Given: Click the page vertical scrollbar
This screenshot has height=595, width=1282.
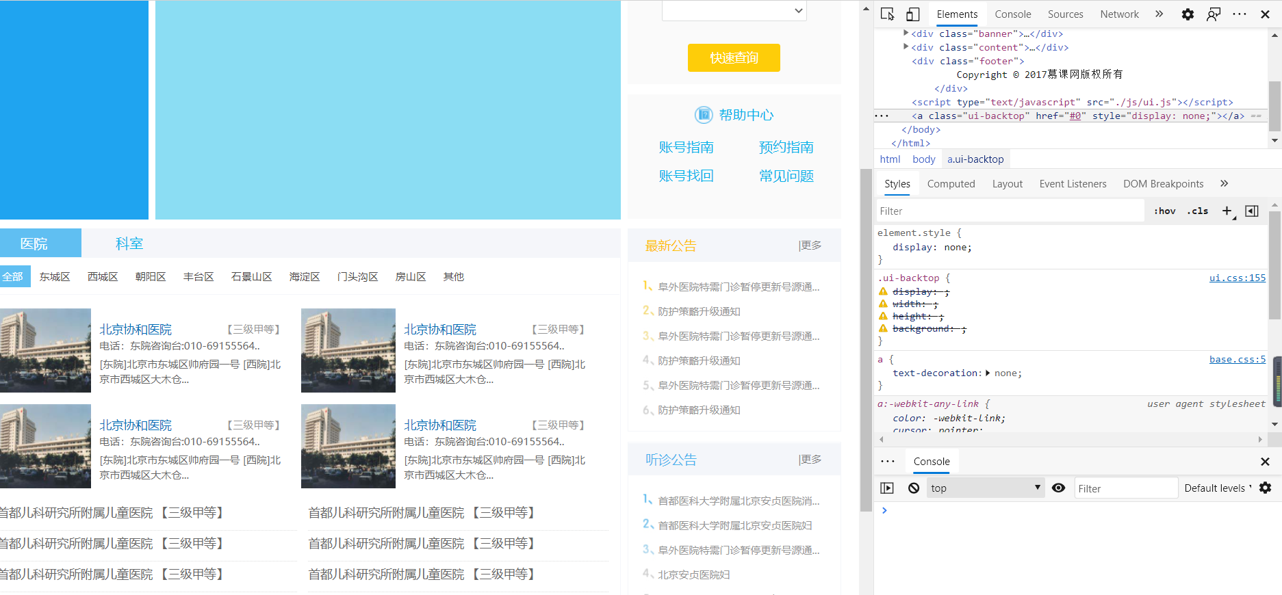Looking at the screenshot, I should 866,341.
